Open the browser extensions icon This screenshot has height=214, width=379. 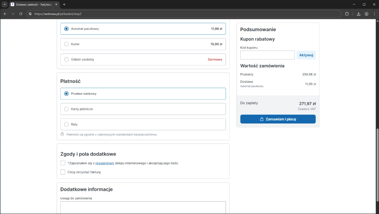click(347, 14)
